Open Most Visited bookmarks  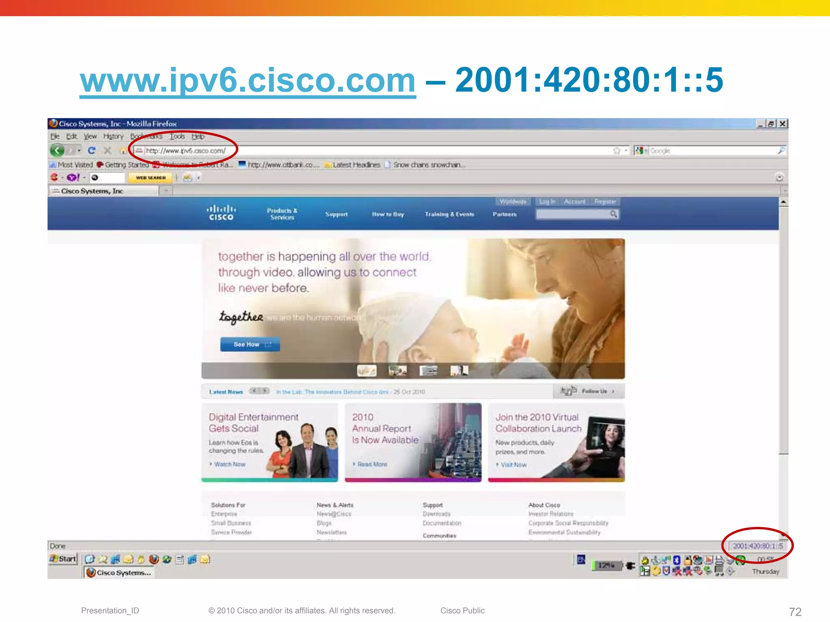click(71, 165)
